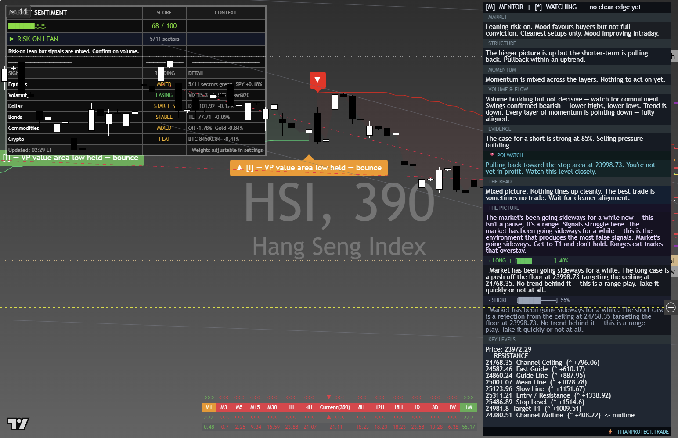The image size is (678, 438).
Task: Click the 'HSI, 390' chart watermark title
Action: (x=339, y=202)
